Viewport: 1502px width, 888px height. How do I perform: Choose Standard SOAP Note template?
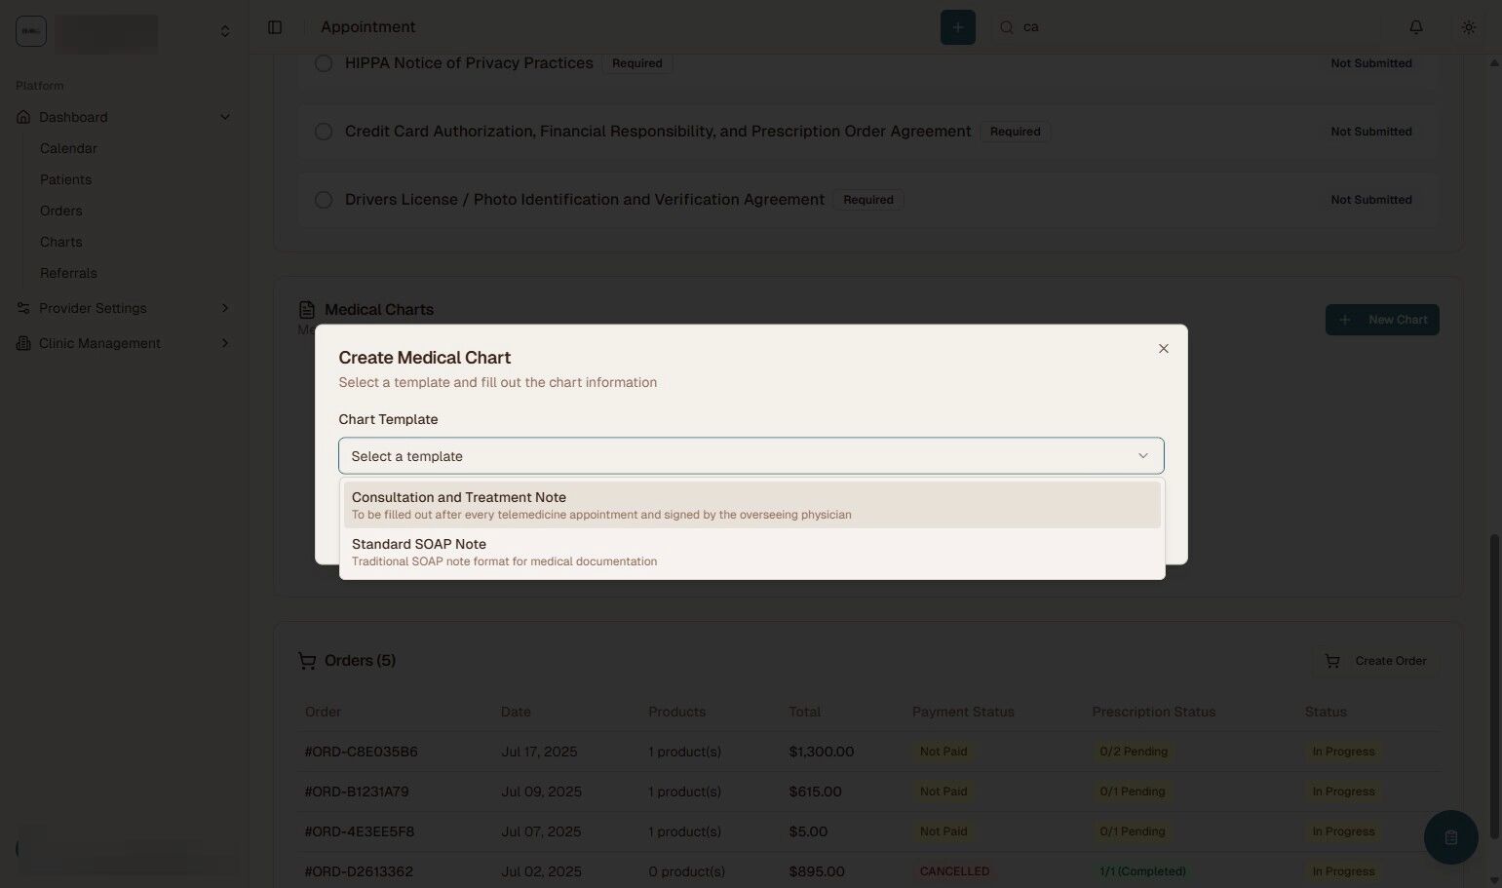pyautogui.click(x=751, y=552)
